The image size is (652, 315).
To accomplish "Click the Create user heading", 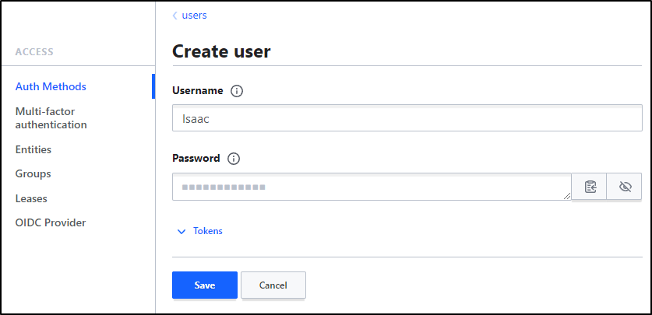I will tap(221, 51).
